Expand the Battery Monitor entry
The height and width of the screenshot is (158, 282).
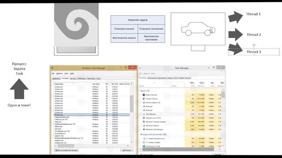[x=141, y=95]
